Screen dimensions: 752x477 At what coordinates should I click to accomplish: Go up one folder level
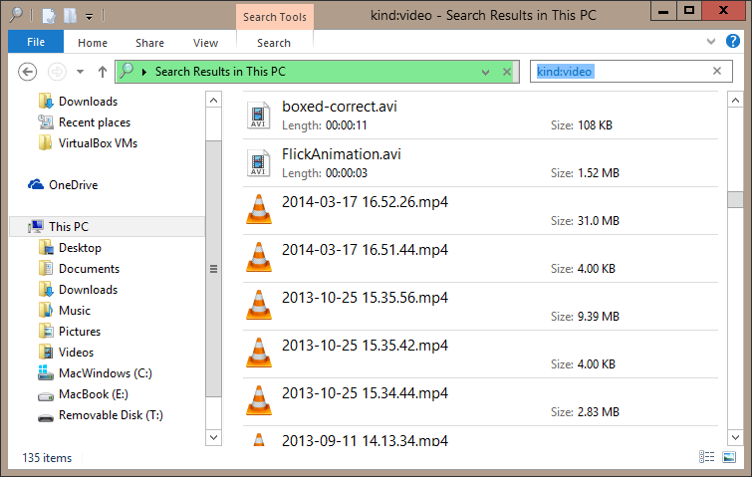pyautogui.click(x=103, y=72)
